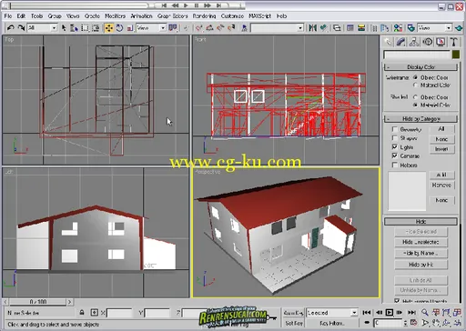Select Wireframe Material Color radio button

416,85
